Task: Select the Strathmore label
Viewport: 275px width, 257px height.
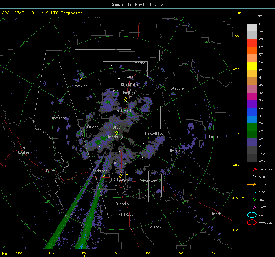Action: point(148,181)
